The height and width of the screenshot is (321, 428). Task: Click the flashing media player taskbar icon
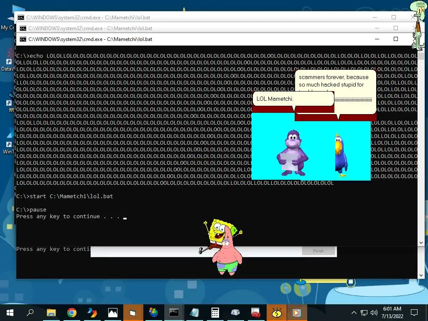297,313
